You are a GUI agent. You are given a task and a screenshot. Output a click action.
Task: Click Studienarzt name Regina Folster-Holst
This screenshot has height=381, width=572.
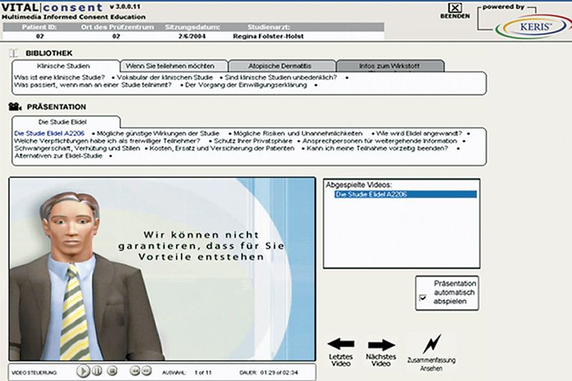point(268,36)
